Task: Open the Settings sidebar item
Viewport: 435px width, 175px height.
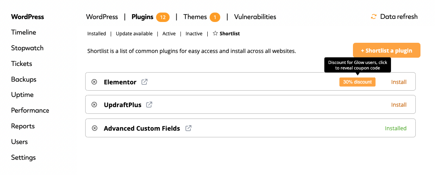Action: 23,157
